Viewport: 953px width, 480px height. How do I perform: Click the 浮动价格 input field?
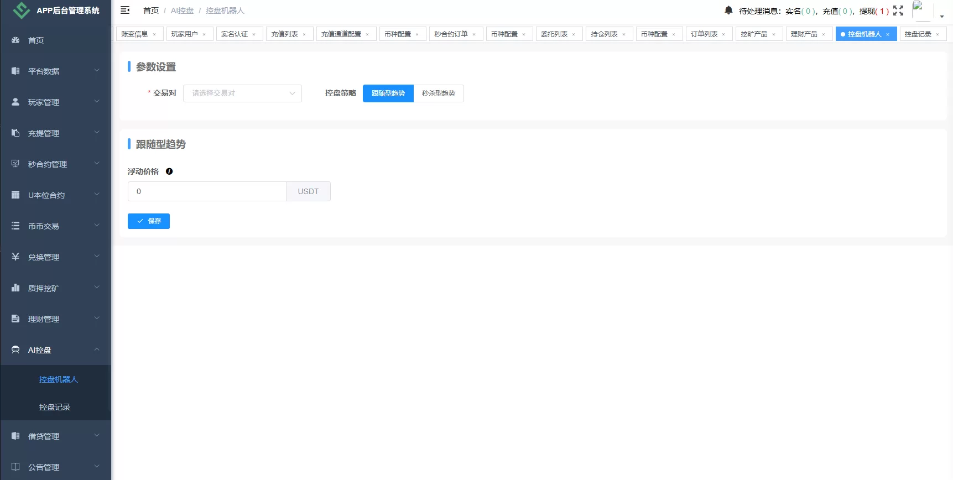(x=207, y=191)
